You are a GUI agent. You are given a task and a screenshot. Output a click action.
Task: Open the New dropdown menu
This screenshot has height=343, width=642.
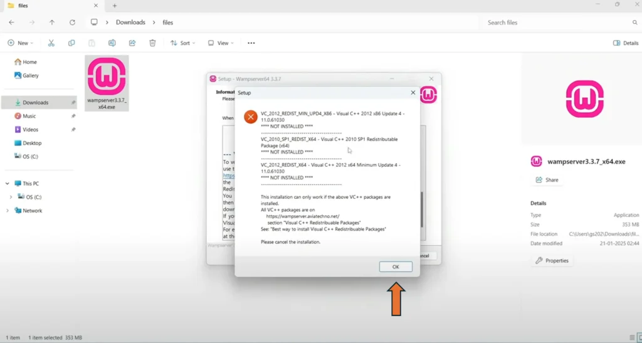21,43
